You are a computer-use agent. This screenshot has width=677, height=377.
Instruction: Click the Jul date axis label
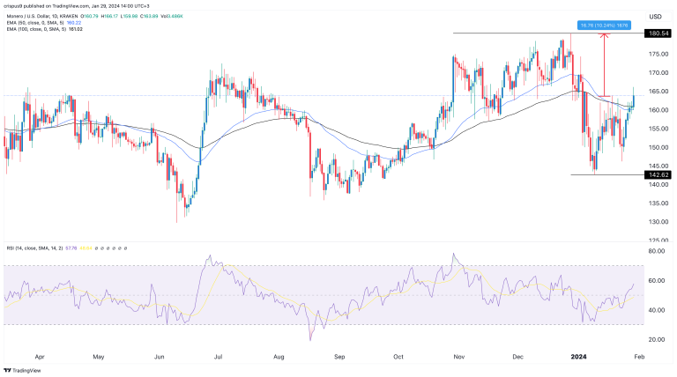pos(218,357)
